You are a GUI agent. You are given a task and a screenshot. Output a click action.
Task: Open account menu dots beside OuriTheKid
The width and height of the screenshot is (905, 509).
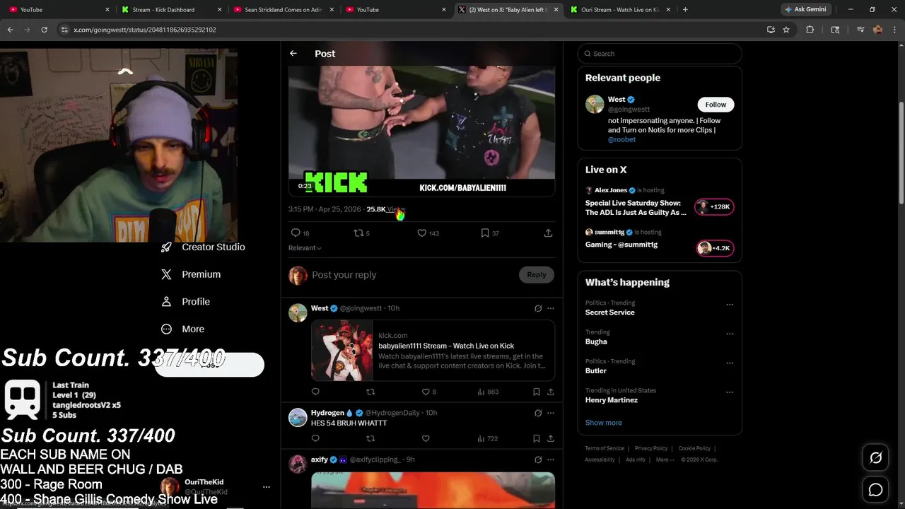click(267, 487)
